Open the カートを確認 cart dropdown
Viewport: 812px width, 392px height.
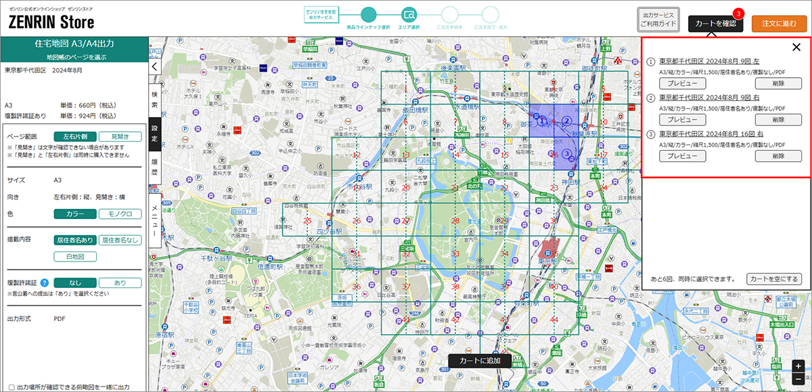coord(715,24)
